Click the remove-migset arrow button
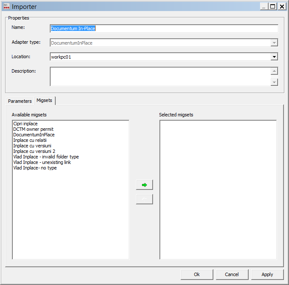The image size is (289, 285). (x=144, y=199)
